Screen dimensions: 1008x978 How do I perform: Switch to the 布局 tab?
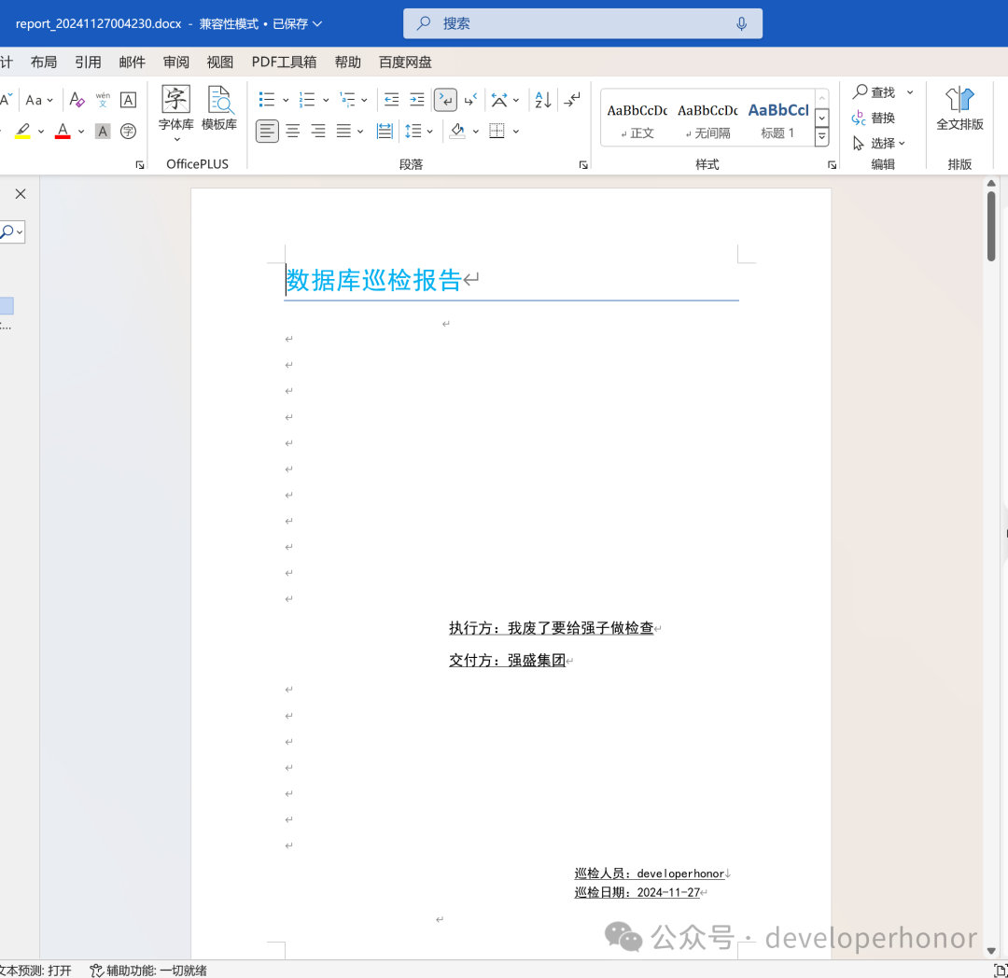coord(44,63)
